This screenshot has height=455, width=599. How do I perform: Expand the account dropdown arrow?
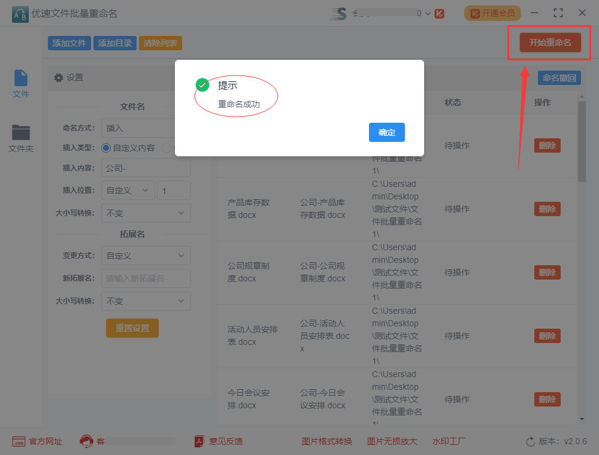tap(428, 14)
